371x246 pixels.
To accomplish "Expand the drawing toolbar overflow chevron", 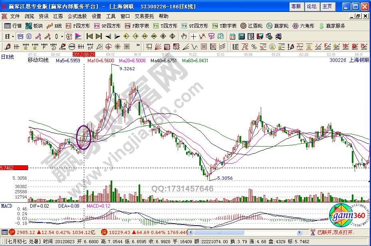I will tap(138, 46).
